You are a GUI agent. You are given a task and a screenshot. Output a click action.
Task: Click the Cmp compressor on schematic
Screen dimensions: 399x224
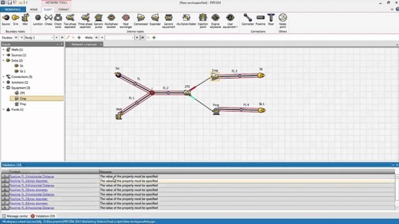tap(215, 76)
